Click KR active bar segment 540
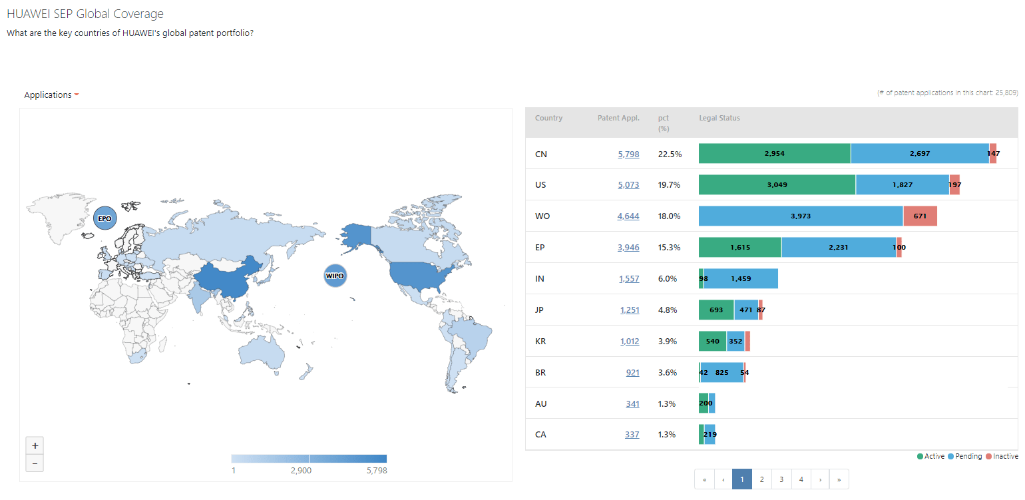This screenshot has height=500, width=1025. (713, 341)
